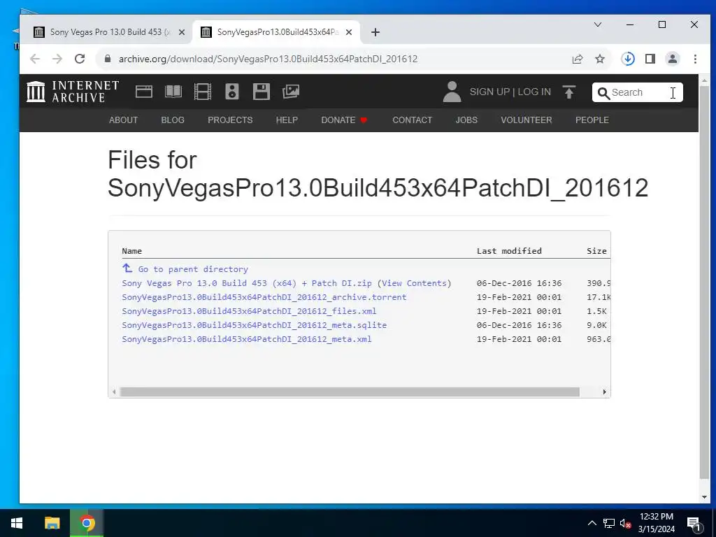Select the SonyVegasPro13.0Build453x64Pa tab
Image resolution: width=716 pixels, height=537 pixels.
click(276, 32)
